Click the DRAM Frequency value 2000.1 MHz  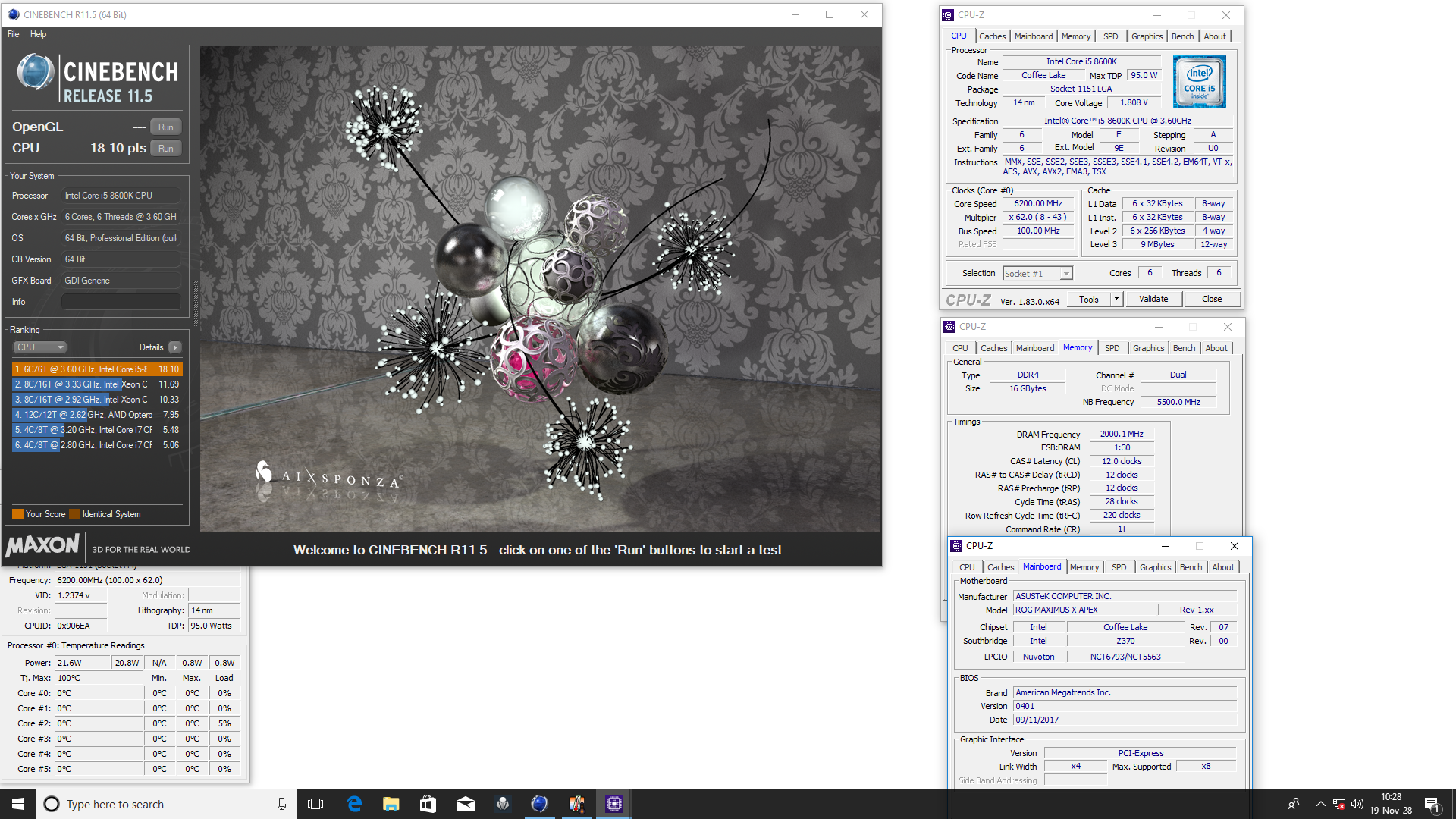1122,435
